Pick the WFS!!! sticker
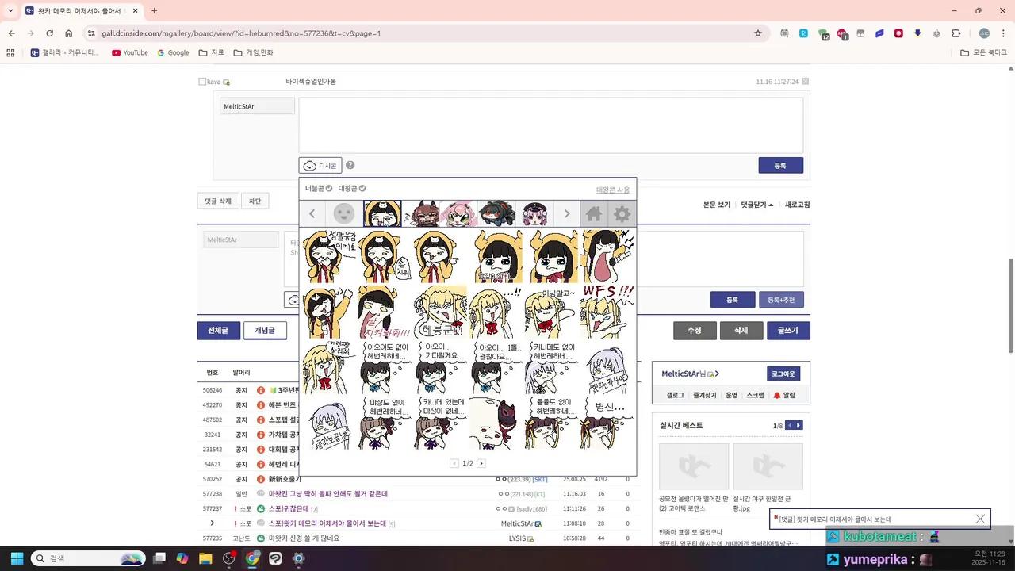 (607, 312)
